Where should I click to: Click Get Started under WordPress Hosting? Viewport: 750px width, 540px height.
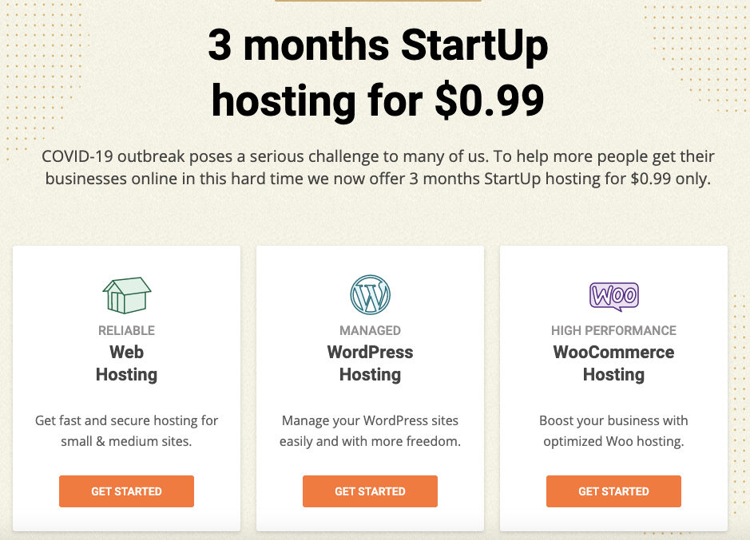coord(371,491)
